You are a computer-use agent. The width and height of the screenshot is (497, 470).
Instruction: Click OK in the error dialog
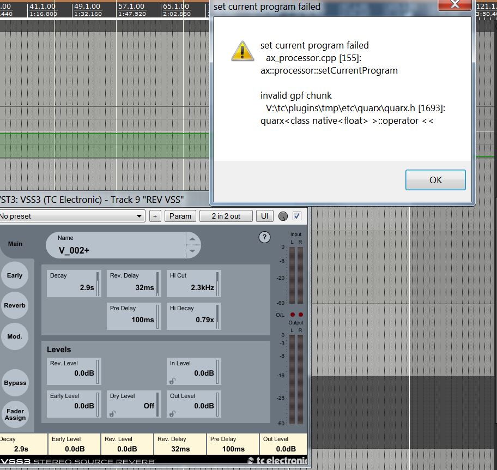coord(435,180)
